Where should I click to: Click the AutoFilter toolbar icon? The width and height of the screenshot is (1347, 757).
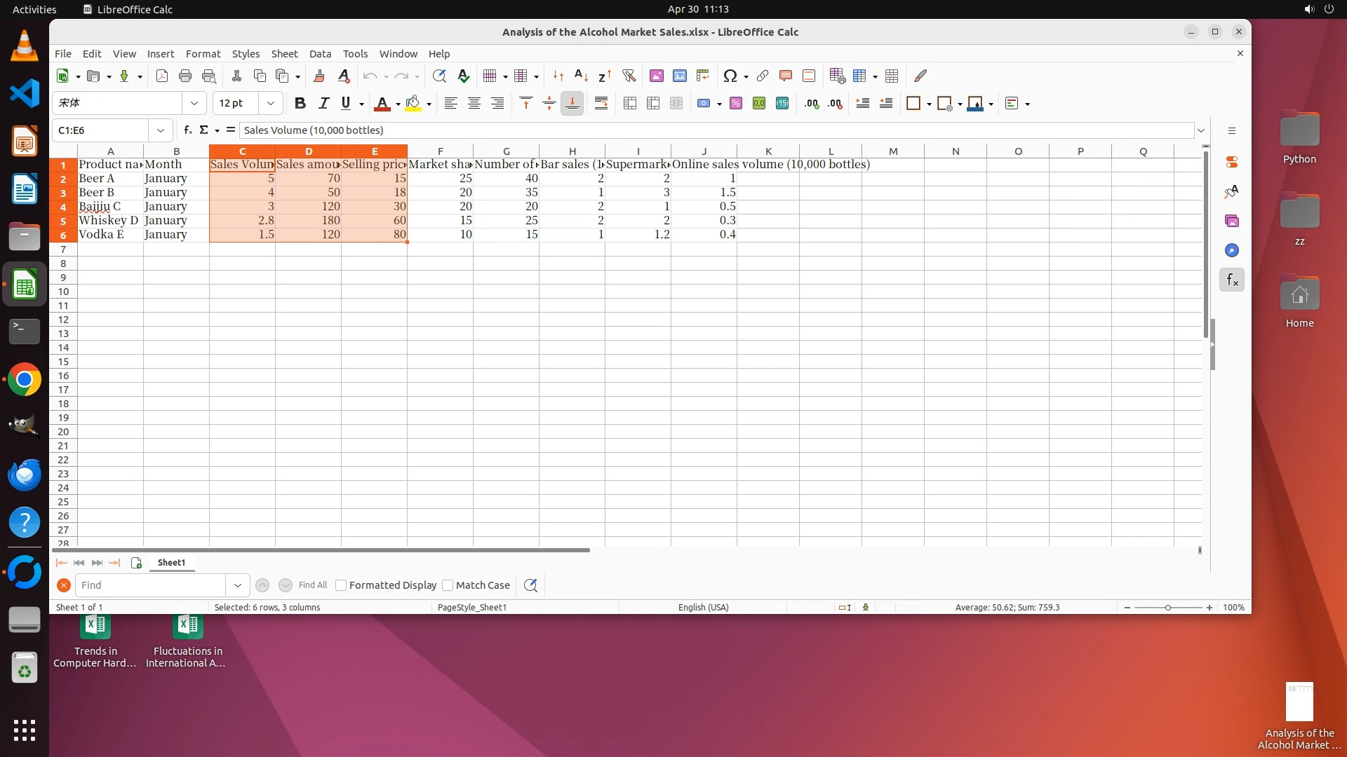click(x=629, y=76)
